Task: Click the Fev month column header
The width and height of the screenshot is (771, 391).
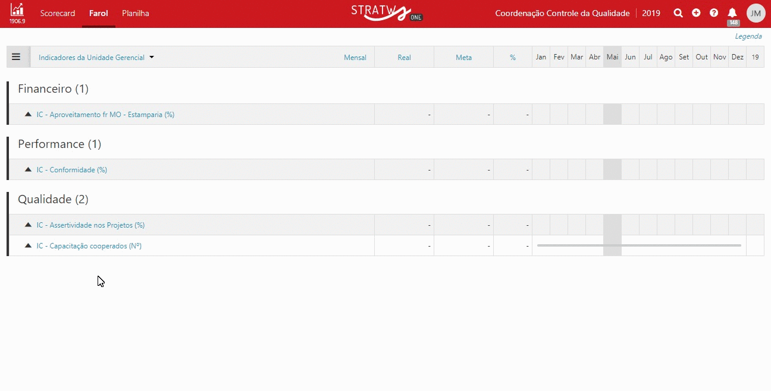Action: tap(559, 57)
